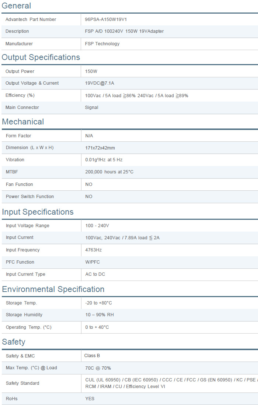Image resolution: width=258 pixels, height=405 pixels.
Task: Click the Safety section heading
Action: coord(14,342)
